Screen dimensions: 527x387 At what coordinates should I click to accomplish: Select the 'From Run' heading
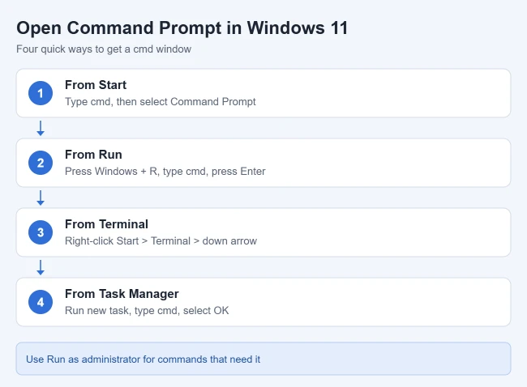pyautogui.click(x=93, y=155)
